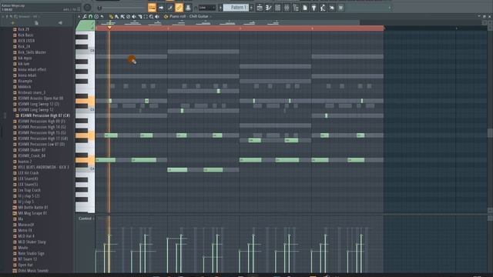Click the round knob in top toolbar
Viewport: 493px width, 277px height.
point(88,8)
